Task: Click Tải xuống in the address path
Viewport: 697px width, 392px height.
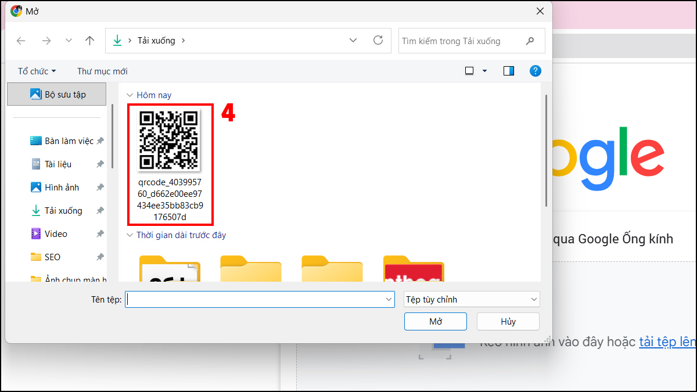Action: [156, 41]
